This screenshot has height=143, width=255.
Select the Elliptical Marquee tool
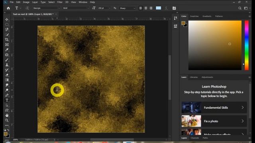[7, 25]
